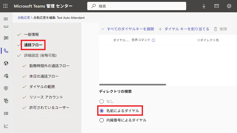Open the meetings calendar sidebar icon
The height and width of the screenshot is (133, 237).
coord(6,26)
